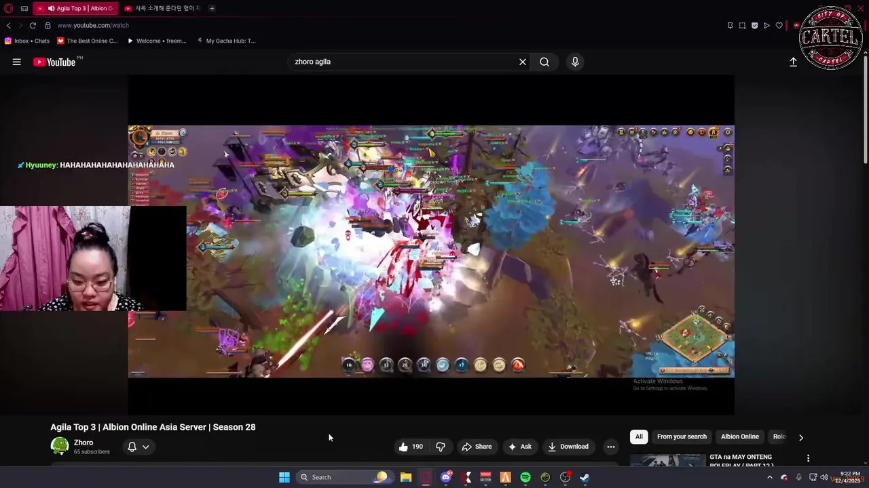Open Discord from taskbar
The image size is (869, 488).
click(446, 477)
